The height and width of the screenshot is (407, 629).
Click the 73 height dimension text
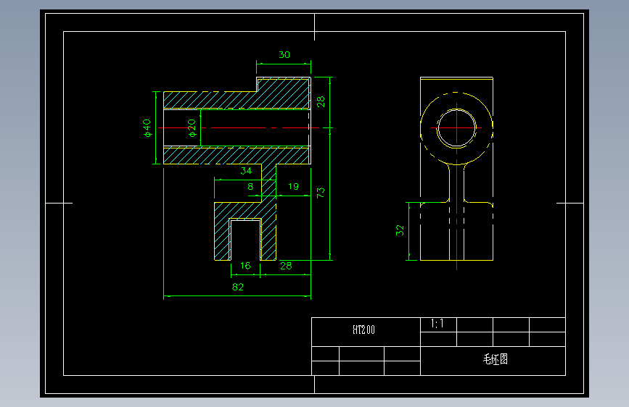click(321, 193)
